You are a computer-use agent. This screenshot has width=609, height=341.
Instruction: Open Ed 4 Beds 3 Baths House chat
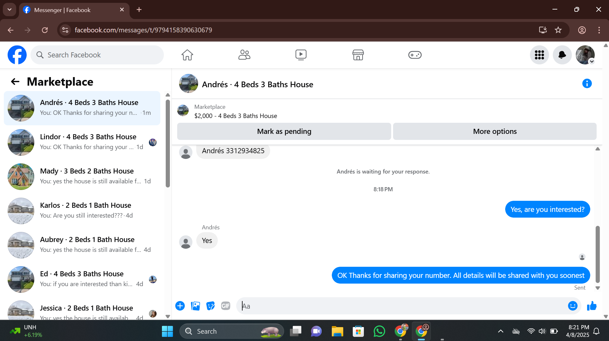[x=82, y=279]
